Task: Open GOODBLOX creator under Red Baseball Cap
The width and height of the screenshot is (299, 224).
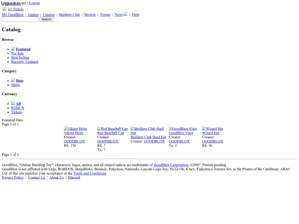Action: [x=108, y=142]
